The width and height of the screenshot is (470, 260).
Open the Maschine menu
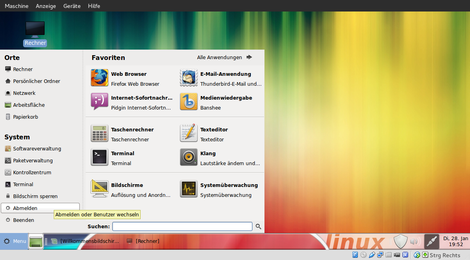(16, 6)
